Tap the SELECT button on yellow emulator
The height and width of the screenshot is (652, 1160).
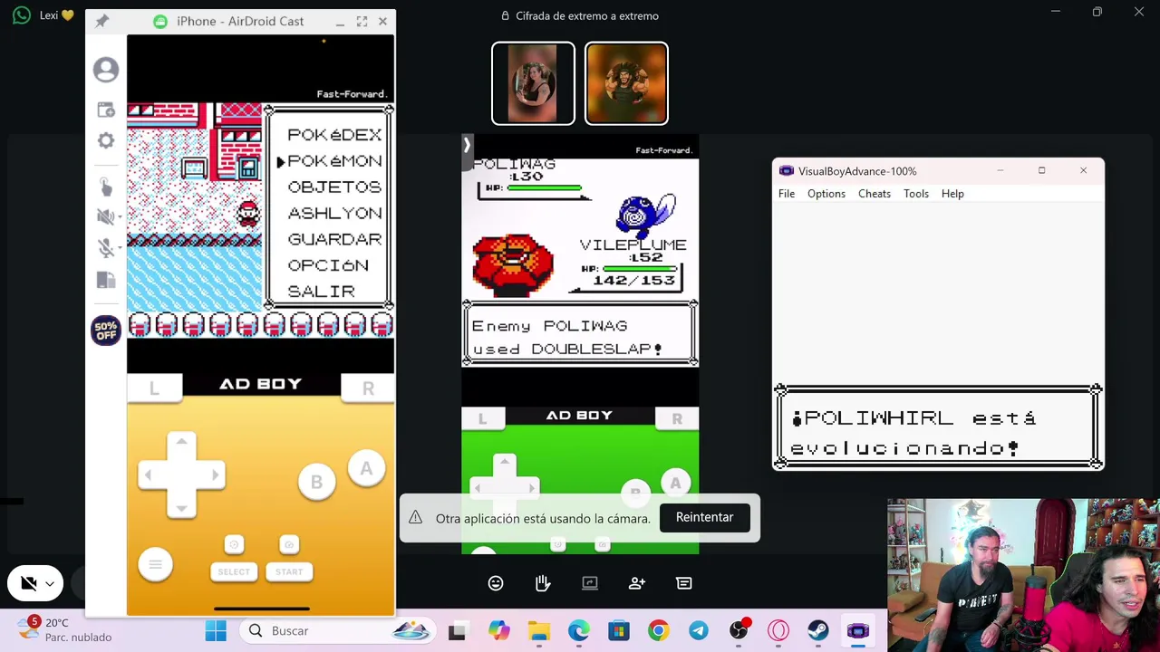[x=234, y=571]
